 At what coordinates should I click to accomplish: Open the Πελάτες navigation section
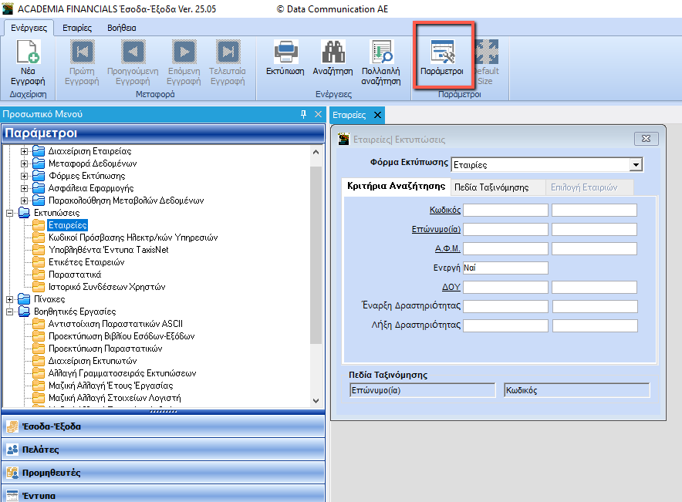(x=163, y=450)
